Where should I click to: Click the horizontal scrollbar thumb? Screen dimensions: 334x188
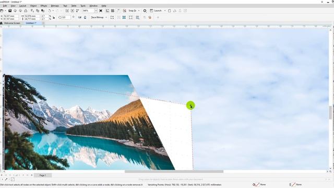[x=174, y=171]
